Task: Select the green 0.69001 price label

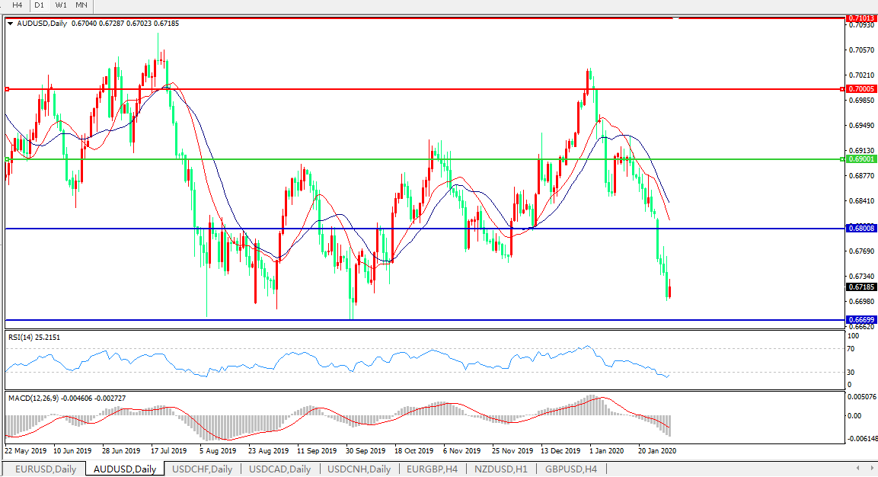Action: click(x=862, y=159)
